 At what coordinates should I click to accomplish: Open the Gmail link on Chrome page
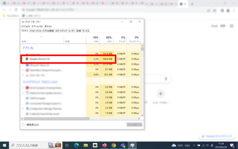(214, 26)
